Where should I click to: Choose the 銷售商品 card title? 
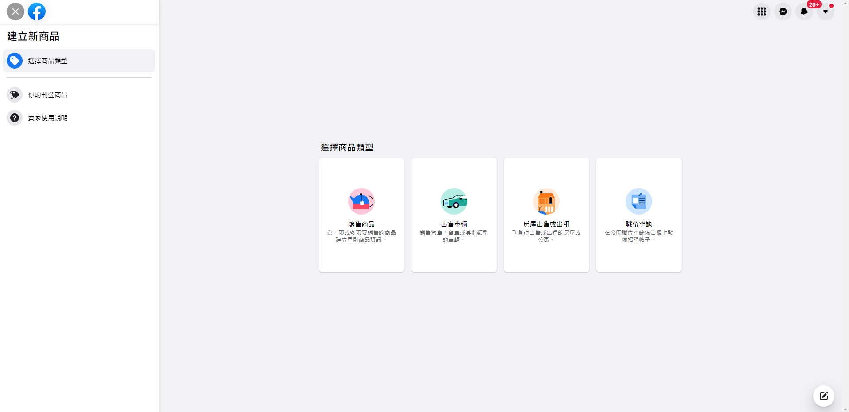point(361,224)
